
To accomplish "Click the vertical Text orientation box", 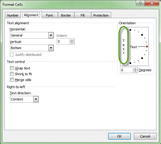I will click(x=124, y=46).
